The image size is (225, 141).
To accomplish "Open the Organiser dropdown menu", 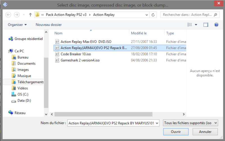I will click(x=17, y=25).
